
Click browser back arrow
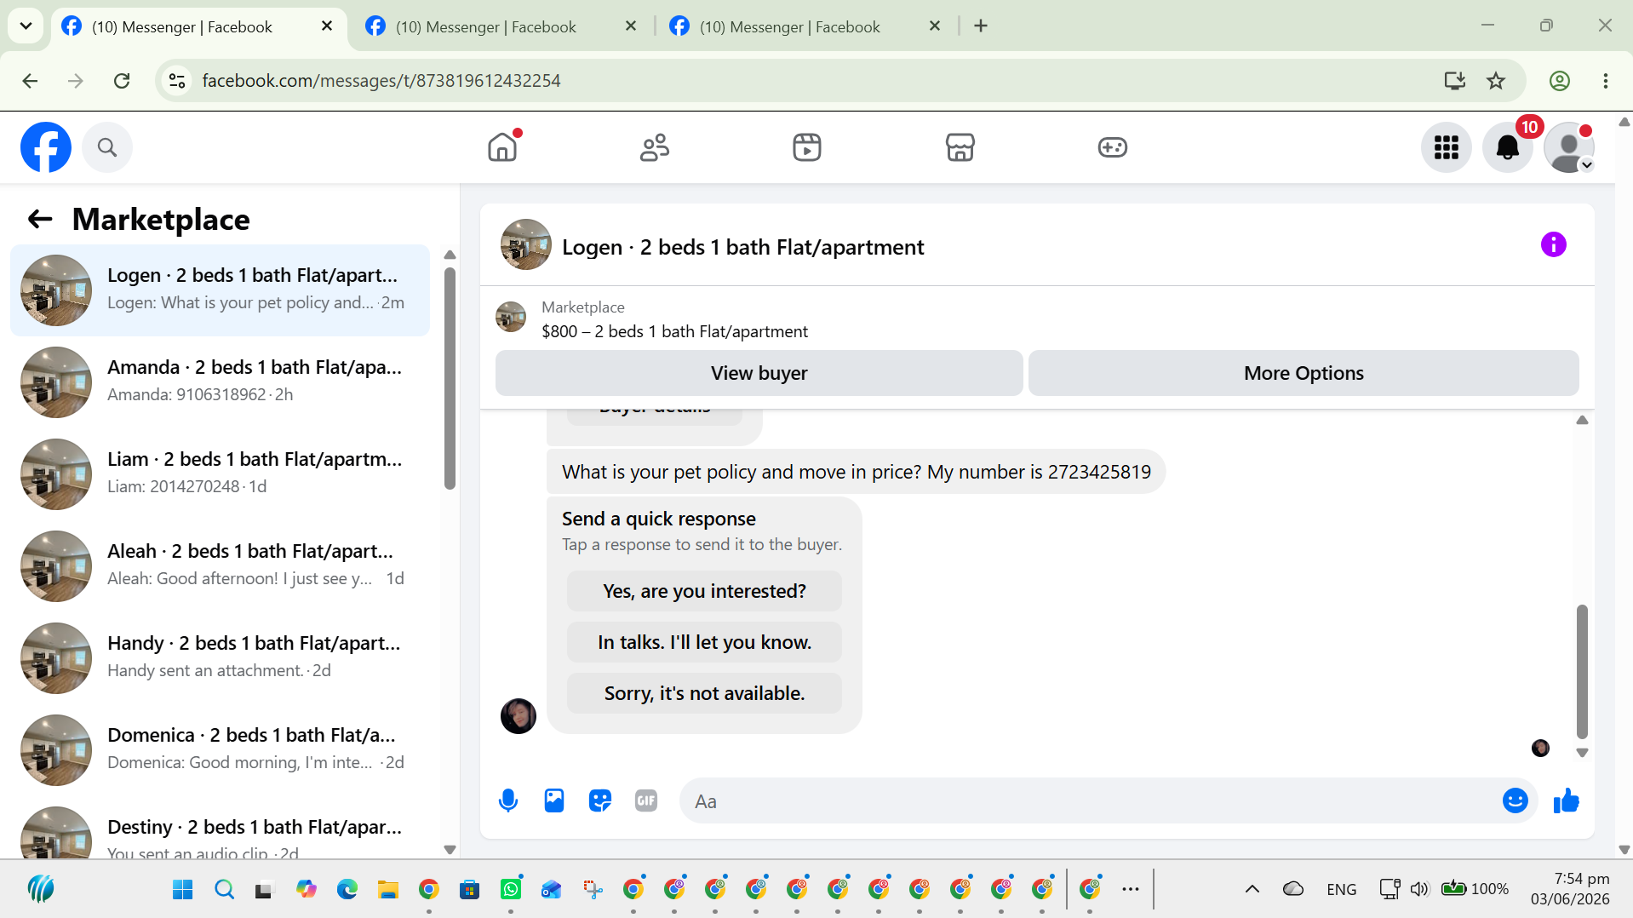31,81
